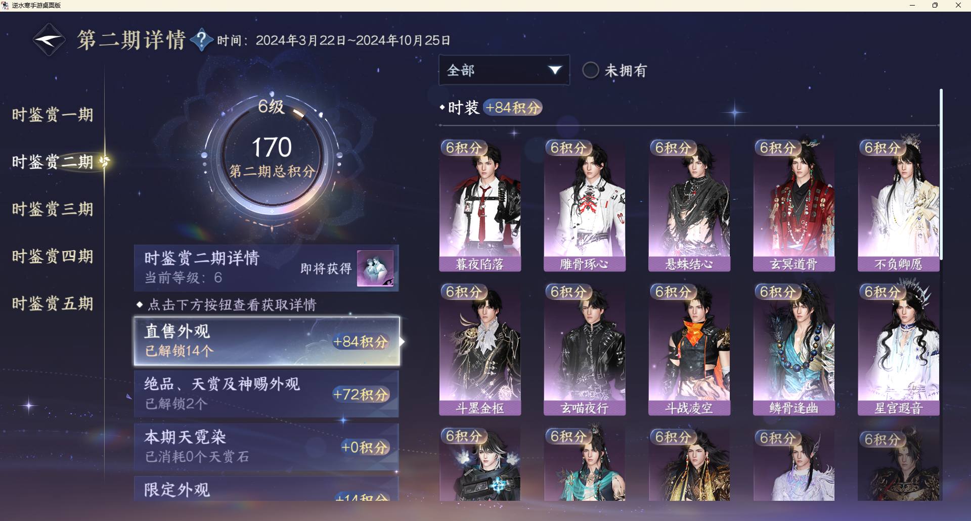
Task: Switch to 时鉴赏三期 tab
Action: coord(53,209)
